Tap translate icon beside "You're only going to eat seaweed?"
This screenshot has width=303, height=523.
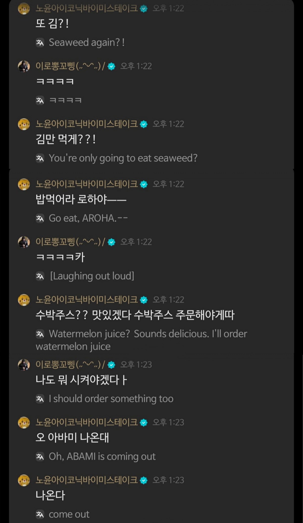click(40, 158)
